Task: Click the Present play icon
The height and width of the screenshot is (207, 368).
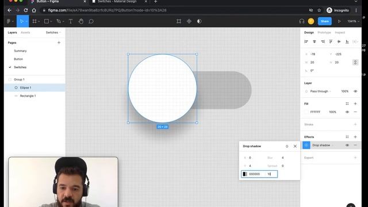Action: click(339, 21)
